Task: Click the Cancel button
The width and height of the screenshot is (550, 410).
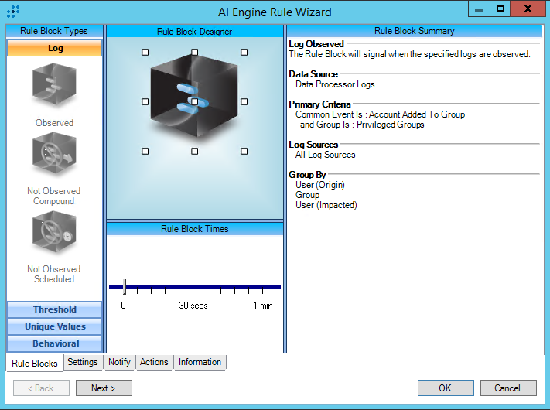Action: click(x=507, y=388)
